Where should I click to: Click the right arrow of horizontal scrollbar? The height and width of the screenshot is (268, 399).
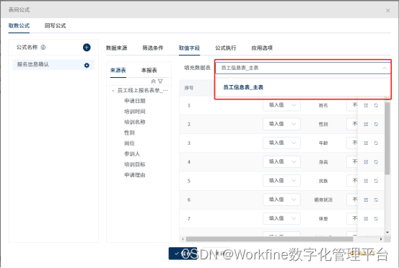381,239
